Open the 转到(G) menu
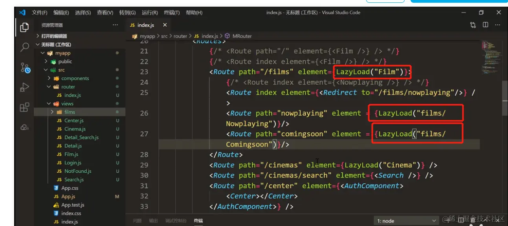Image resolution: width=508 pixels, height=226 pixels. coord(127,13)
